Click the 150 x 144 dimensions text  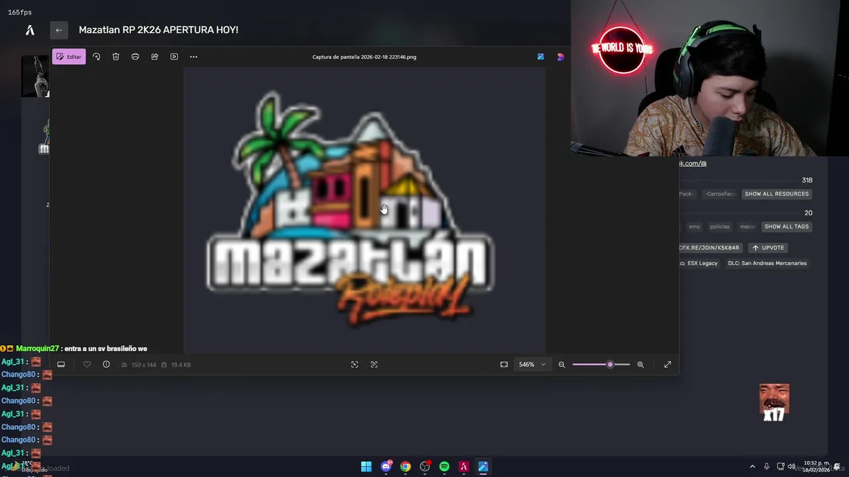point(143,365)
